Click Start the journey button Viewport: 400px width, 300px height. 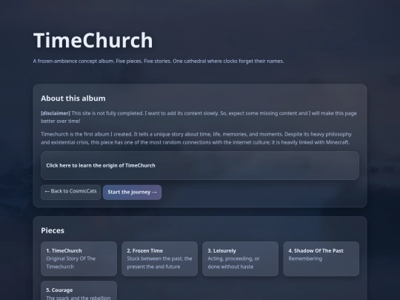[x=132, y=193]
